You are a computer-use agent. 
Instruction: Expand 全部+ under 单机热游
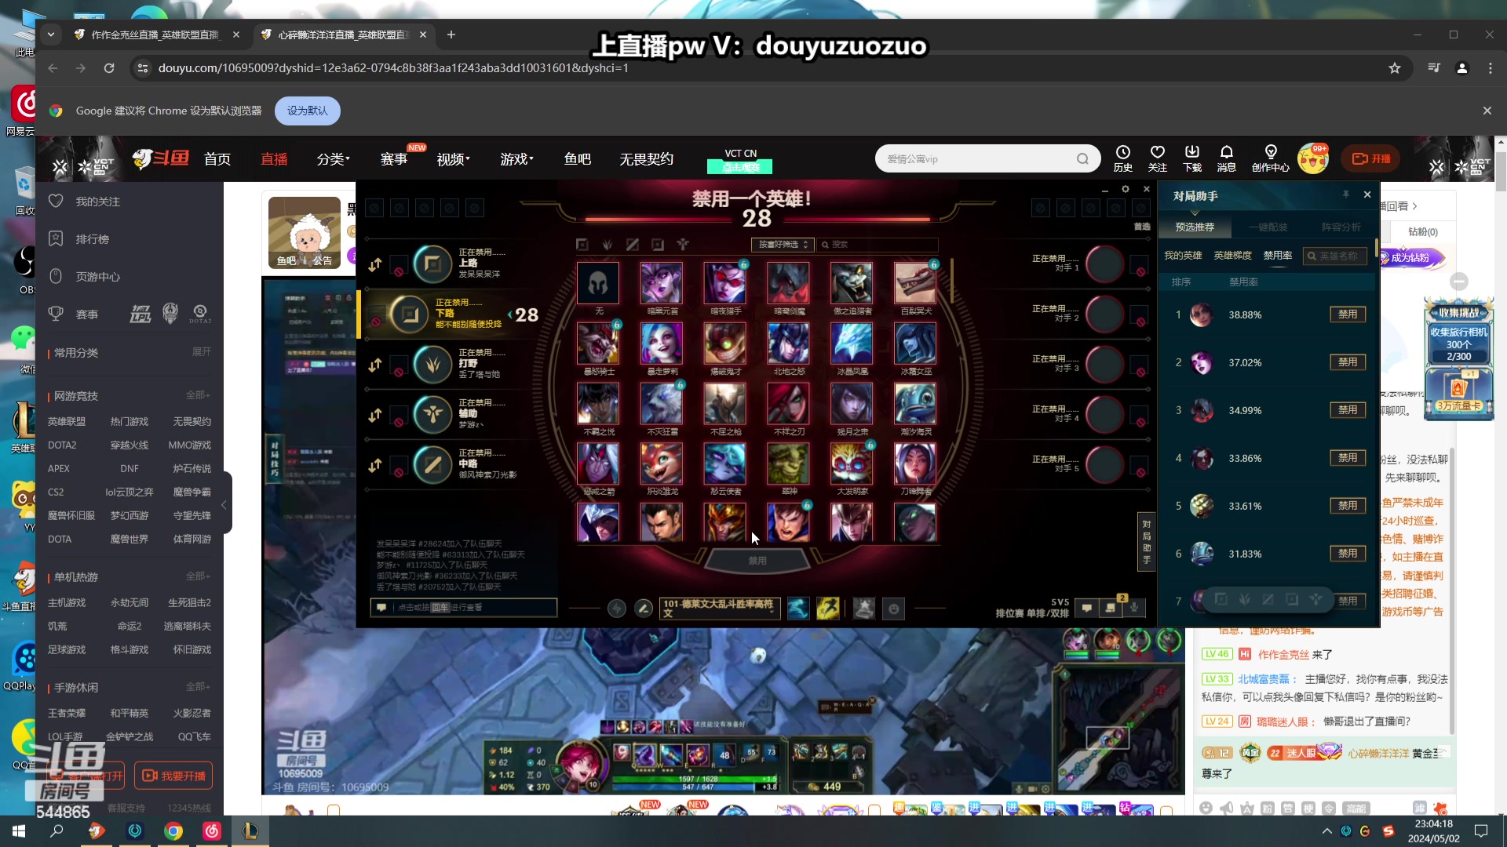pyautogui.click(x=198, y=576)
